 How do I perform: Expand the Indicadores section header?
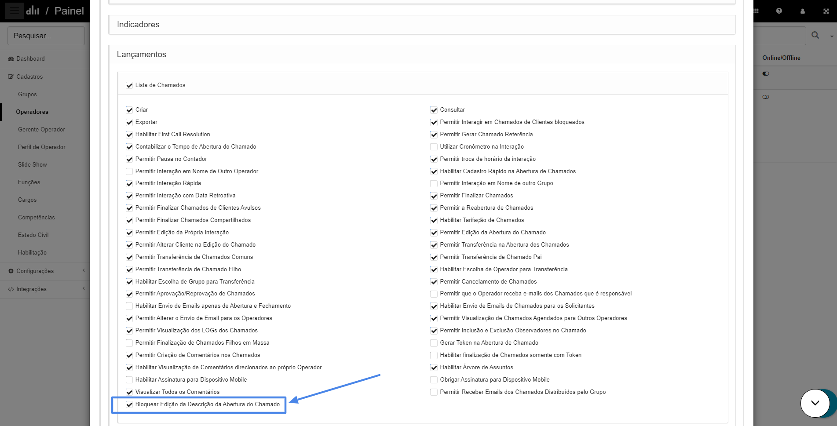[x=422, y=25]
